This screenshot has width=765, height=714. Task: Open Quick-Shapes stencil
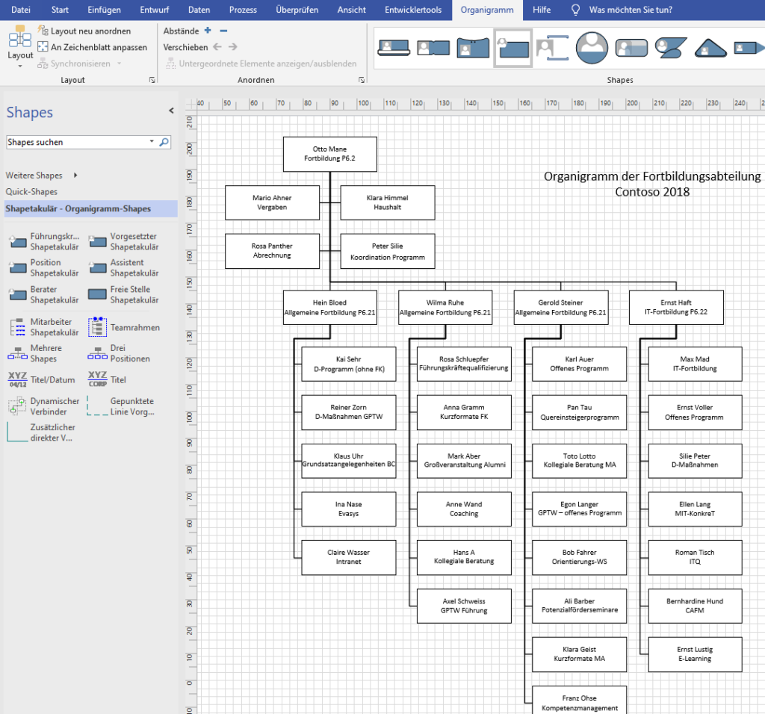31,192
